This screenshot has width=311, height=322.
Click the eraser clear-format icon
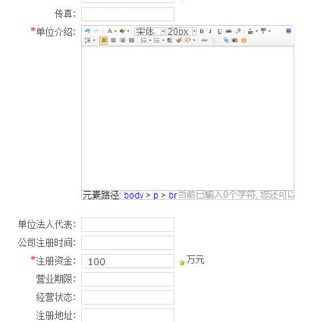[x=237, y=31]
